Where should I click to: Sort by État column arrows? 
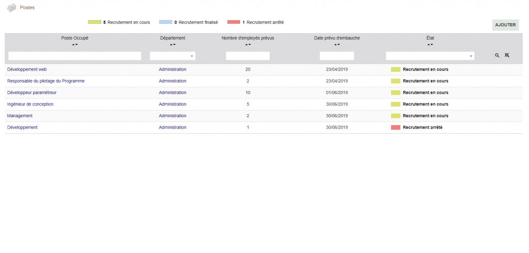[430, 45]
